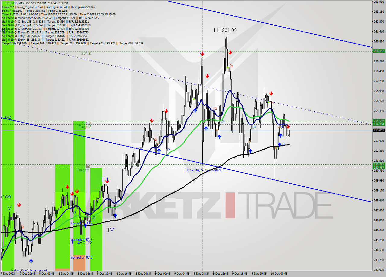Click the 'I I I 261.03' wave peak label
The image size is (386, 277).
[x=225, y=30]
